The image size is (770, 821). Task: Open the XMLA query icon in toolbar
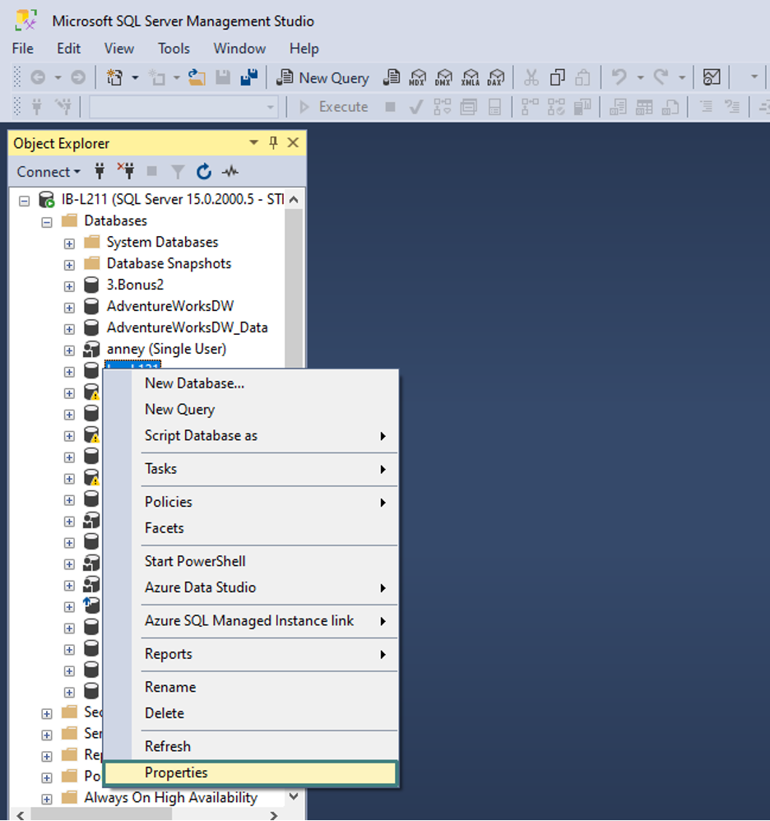(470, 77)
